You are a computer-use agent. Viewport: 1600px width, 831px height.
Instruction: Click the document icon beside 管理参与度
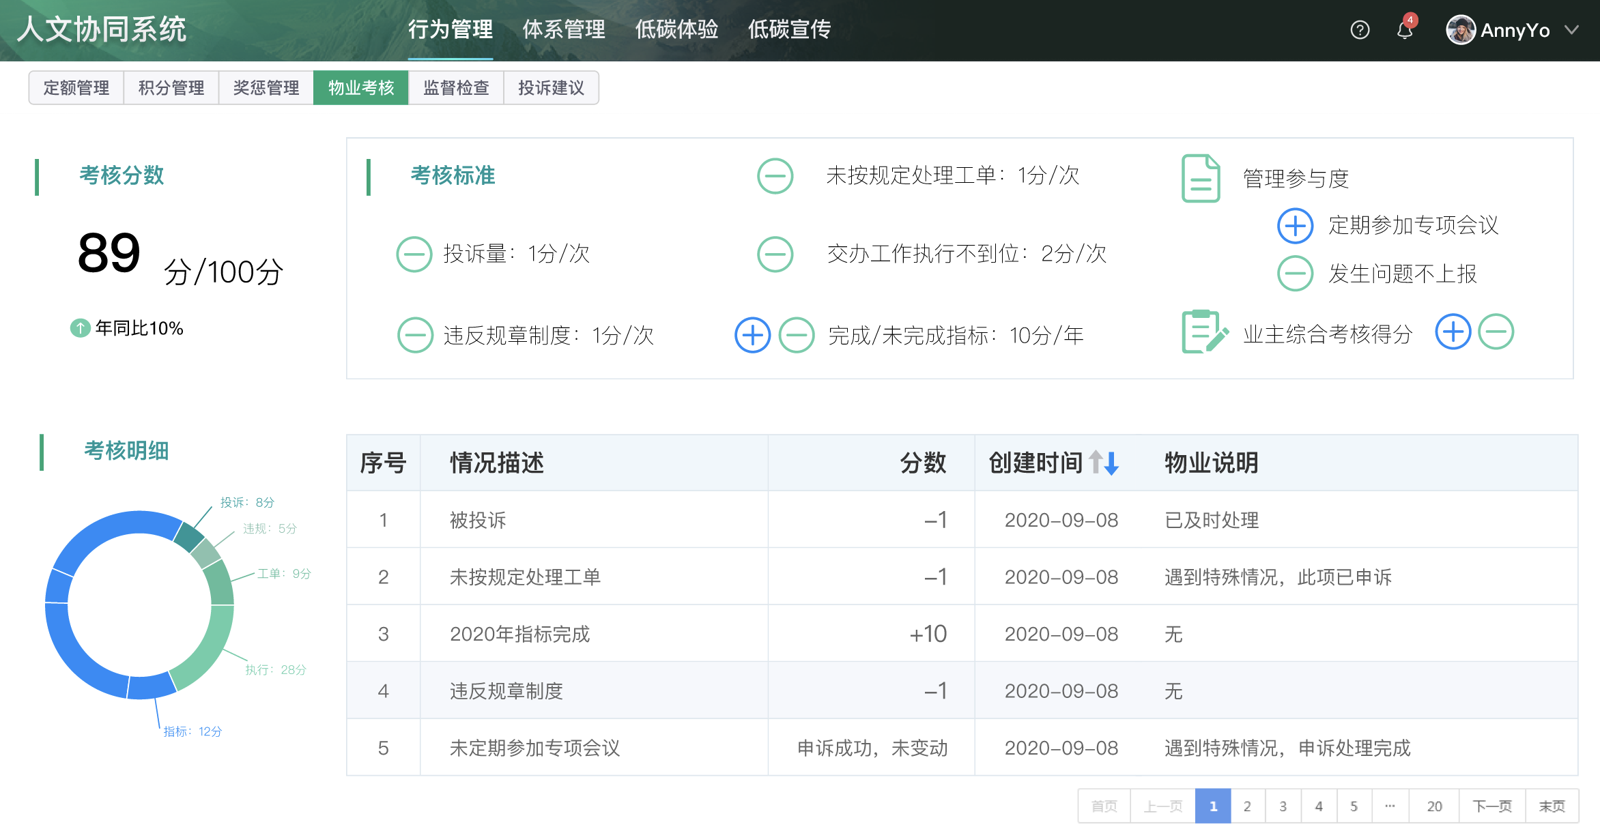click(x=1201, y=178)
